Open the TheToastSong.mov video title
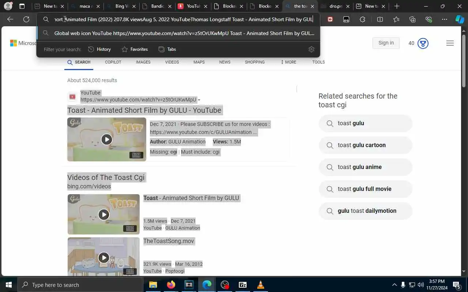The width and height of the screenshot is (468, 292). [169, 241]
